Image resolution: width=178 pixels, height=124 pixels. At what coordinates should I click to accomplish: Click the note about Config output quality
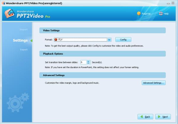coord(94,46)
